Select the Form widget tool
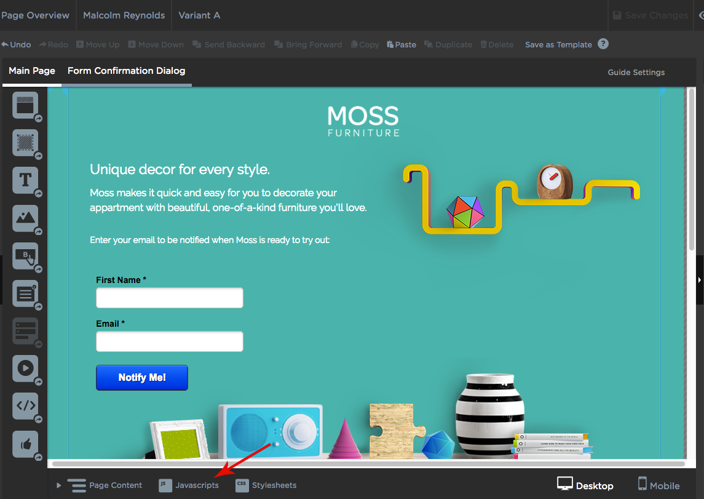 click(25, 293)
